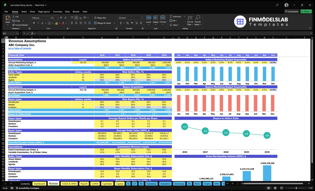Viewport: 315px width, 191px height.
Task: Click the zoom slider in status bar
Action: (x=296, y=188)
